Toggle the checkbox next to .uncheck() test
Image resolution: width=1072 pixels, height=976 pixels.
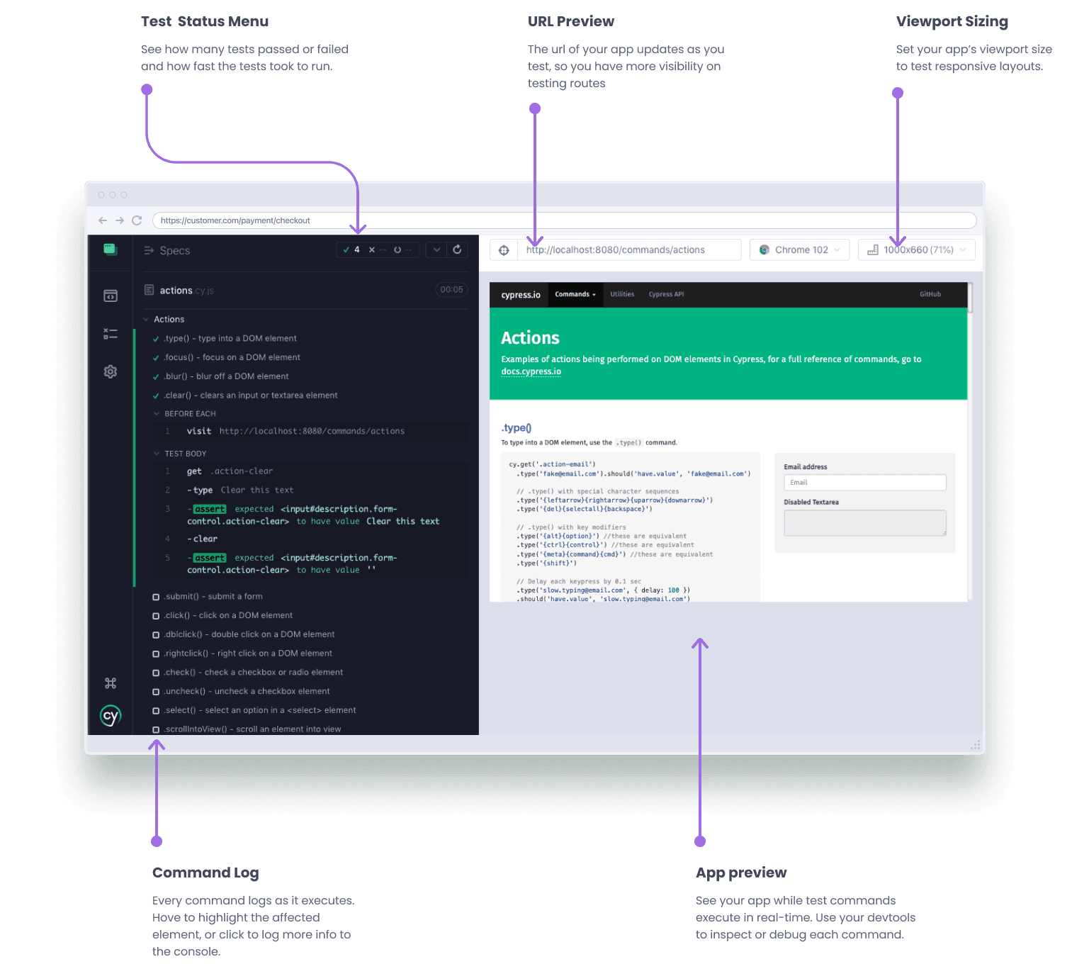[x=156, y=691]
